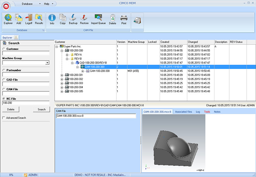Click the Print icon
Viewport: 256px width, 177px height.
coord(124,18)
